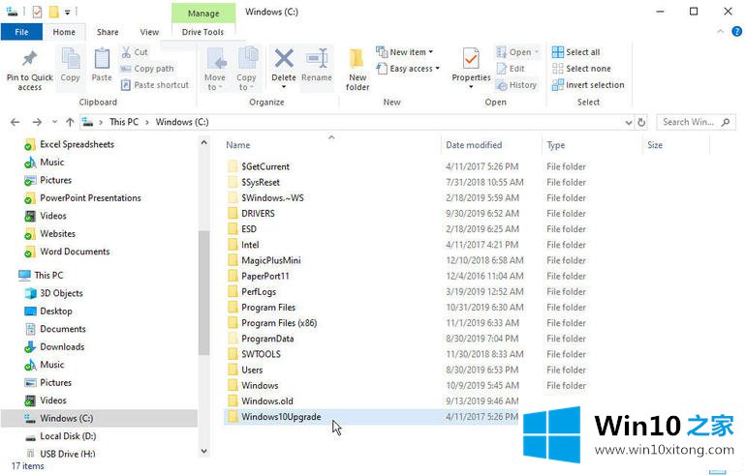Switch to the Share tab
The width and height of the screenshot is (746, 475).
108,32
